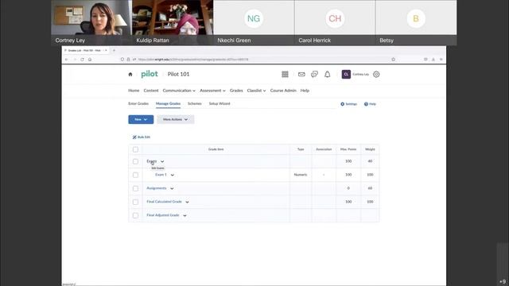This screenshot has width=509, height=286.
Task: Open the course selector waffle grid icon
Action: coord(285,74)
